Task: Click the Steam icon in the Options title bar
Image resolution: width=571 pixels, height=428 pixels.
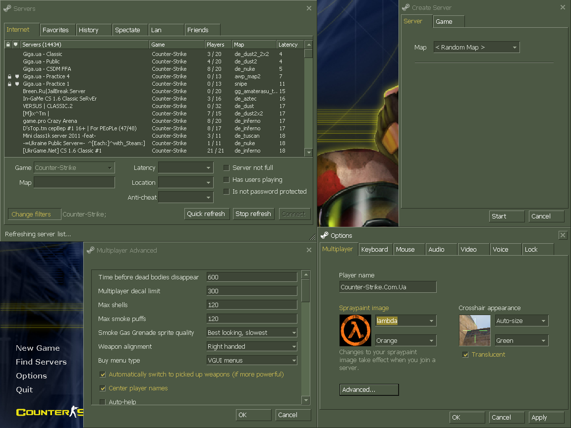Action: pyautogui.click(x=324, y=235)
